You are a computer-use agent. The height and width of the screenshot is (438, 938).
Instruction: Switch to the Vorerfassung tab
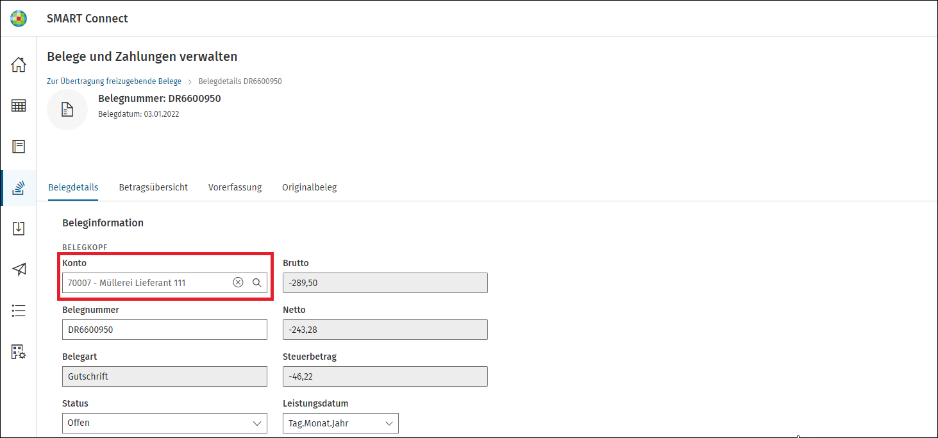click(x=235, y=187)
